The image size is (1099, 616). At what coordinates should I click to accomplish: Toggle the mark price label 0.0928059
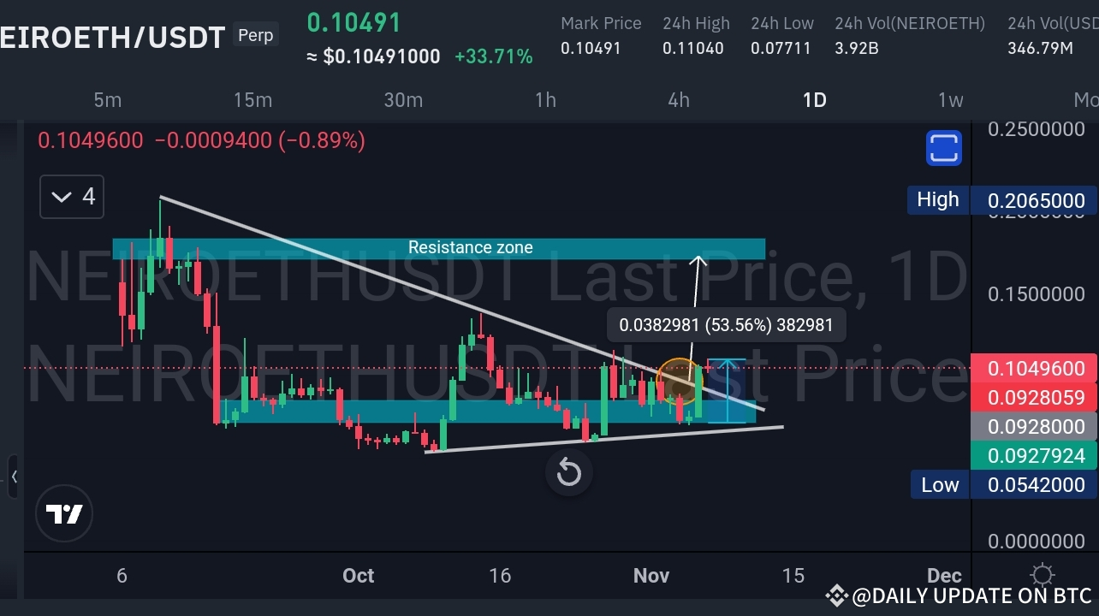[1035, 397]
